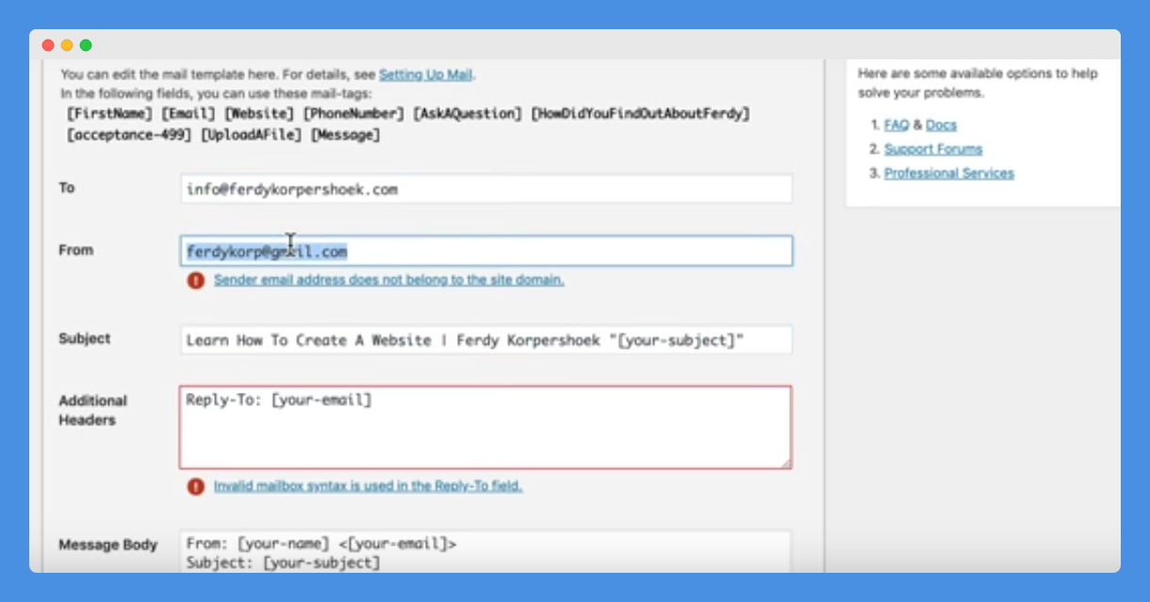Click inside the Message Body textarea
The image size is (1150, 602).
[486, 551]
